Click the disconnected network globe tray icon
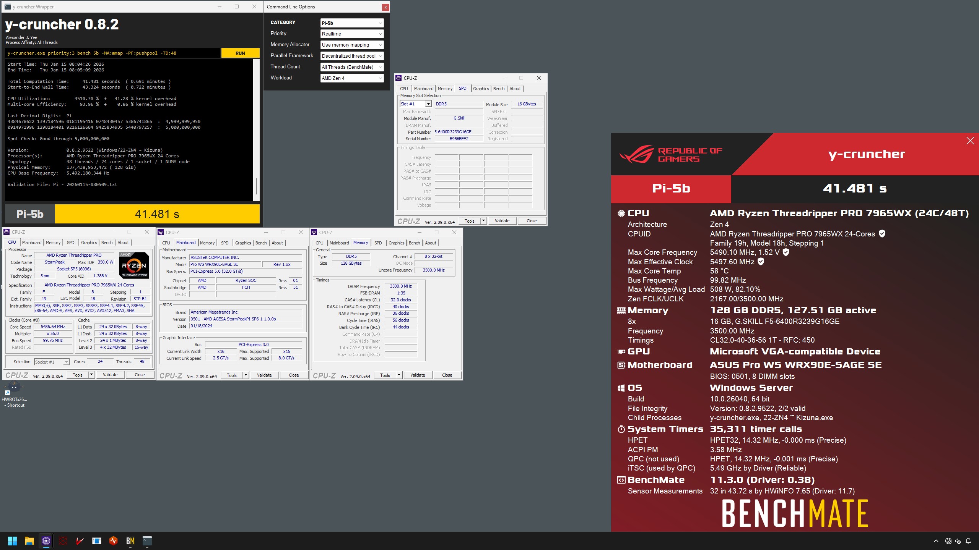979x550 pixels. pos(948,541)
